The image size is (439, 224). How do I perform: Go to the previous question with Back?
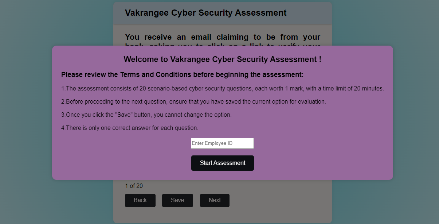(140, 200)
